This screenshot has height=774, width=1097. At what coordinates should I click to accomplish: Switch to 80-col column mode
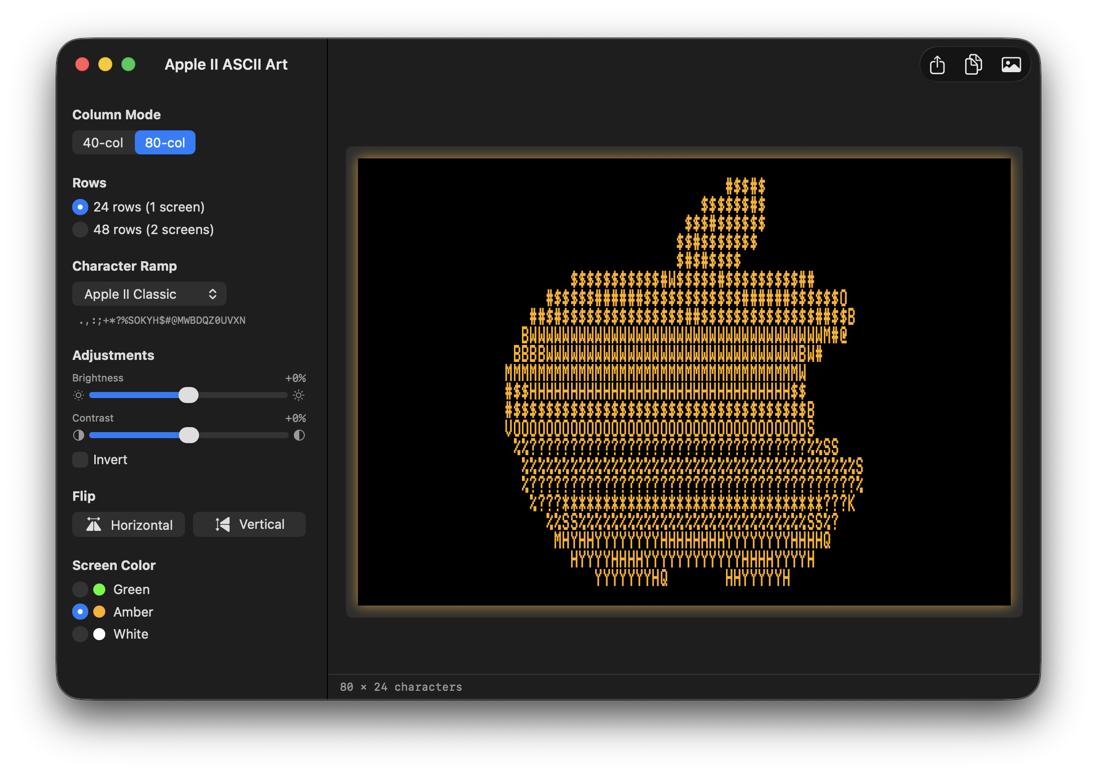165,143
